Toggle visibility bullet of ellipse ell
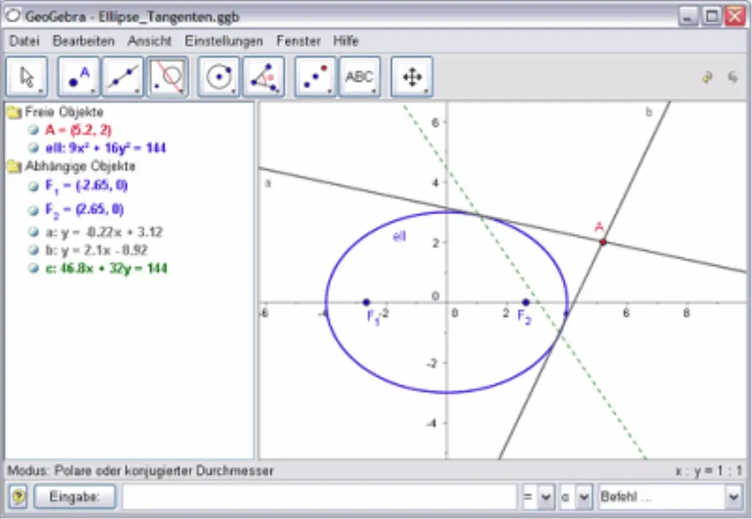The width and height of the screenshot is (752, 519). [x=33, y=149]
